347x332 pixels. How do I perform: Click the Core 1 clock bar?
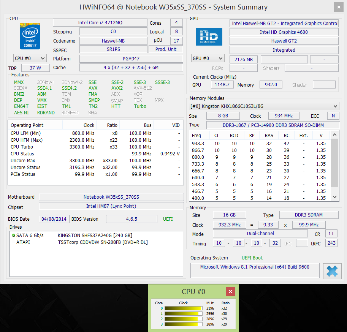184,314
